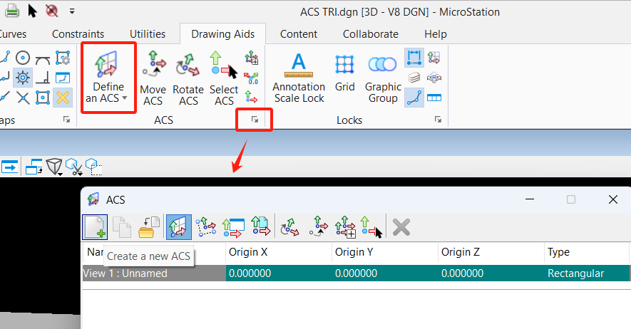The width and height of the screenshot is (631, 329).
Task: Toggle association lock with dimension icon
Action: click(414, 58)
